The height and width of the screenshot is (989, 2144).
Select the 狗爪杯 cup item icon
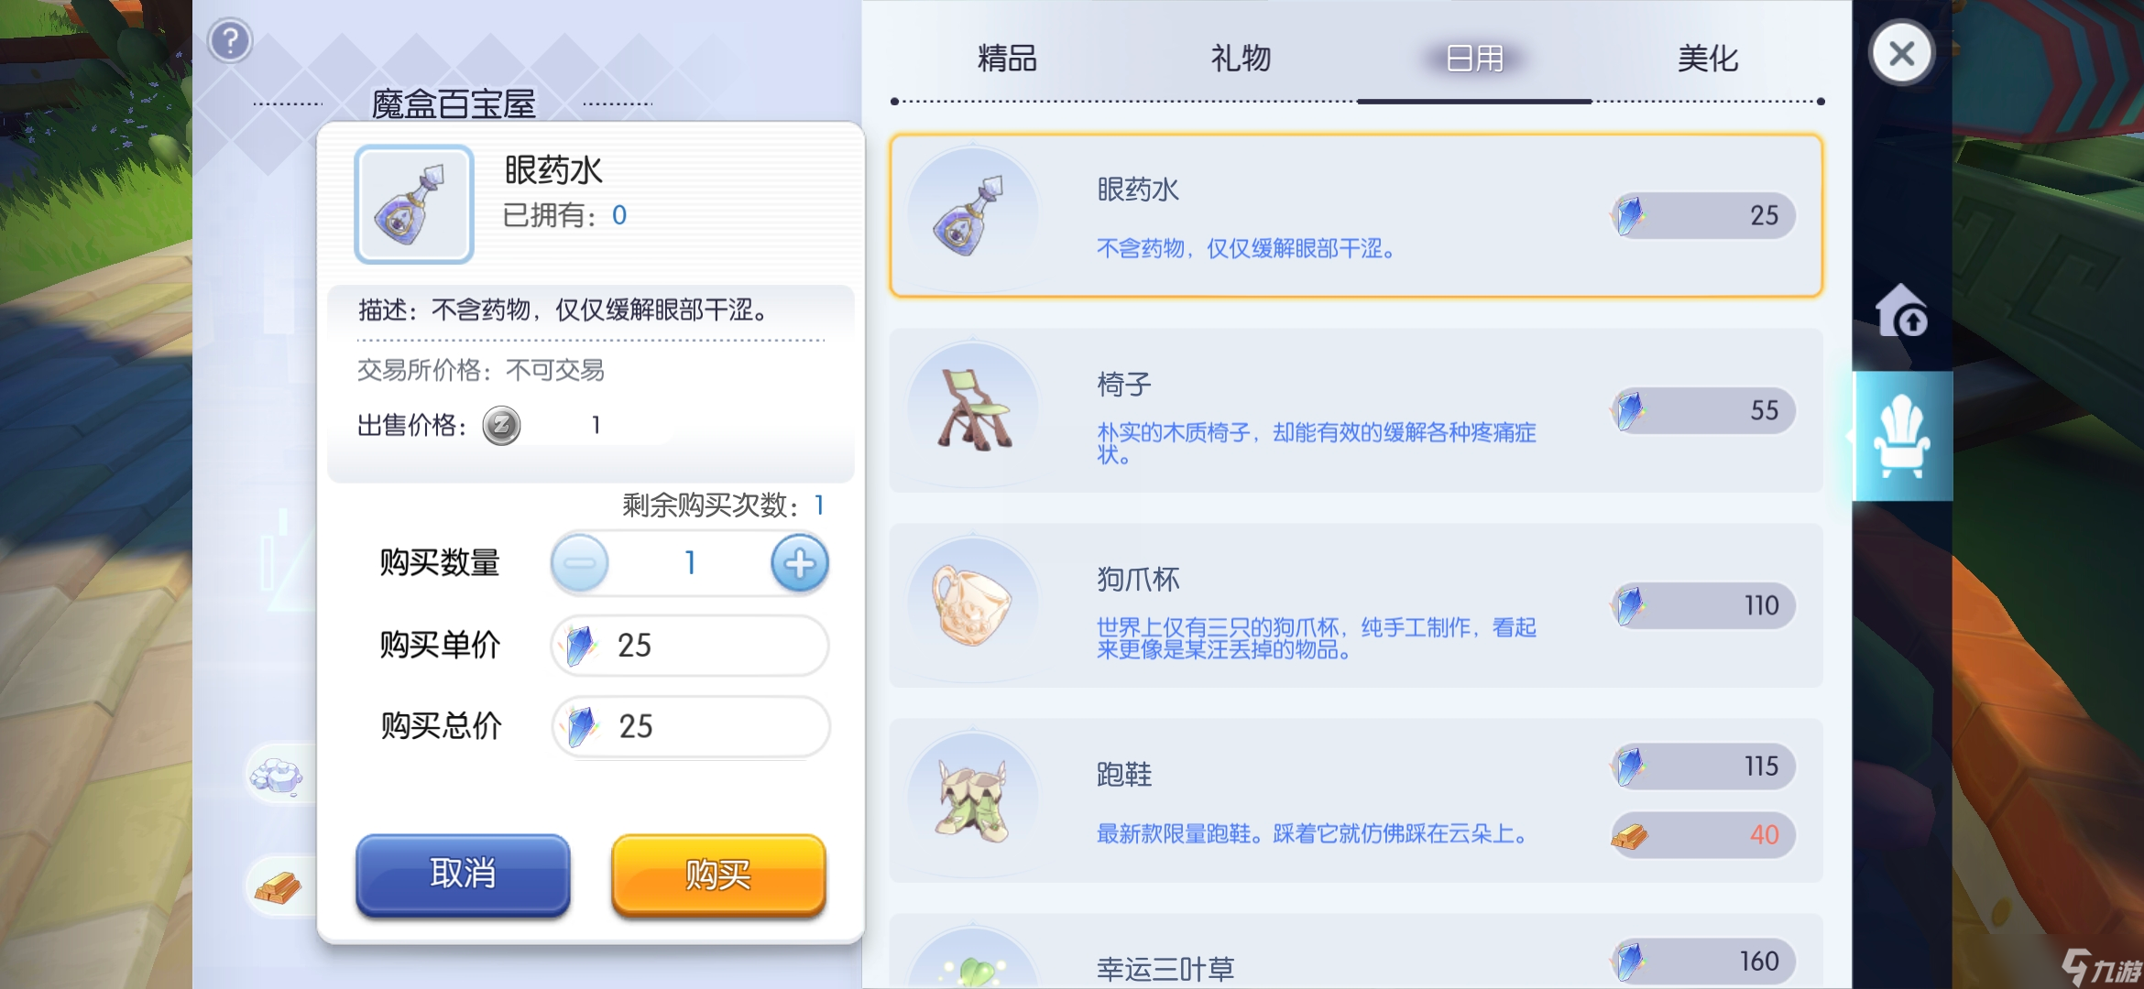(x=973, y=605)
